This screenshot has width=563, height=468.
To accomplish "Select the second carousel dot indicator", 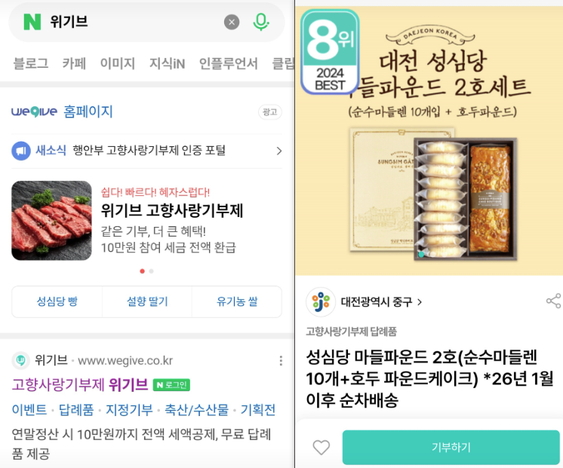I will (x=152, y=271).
